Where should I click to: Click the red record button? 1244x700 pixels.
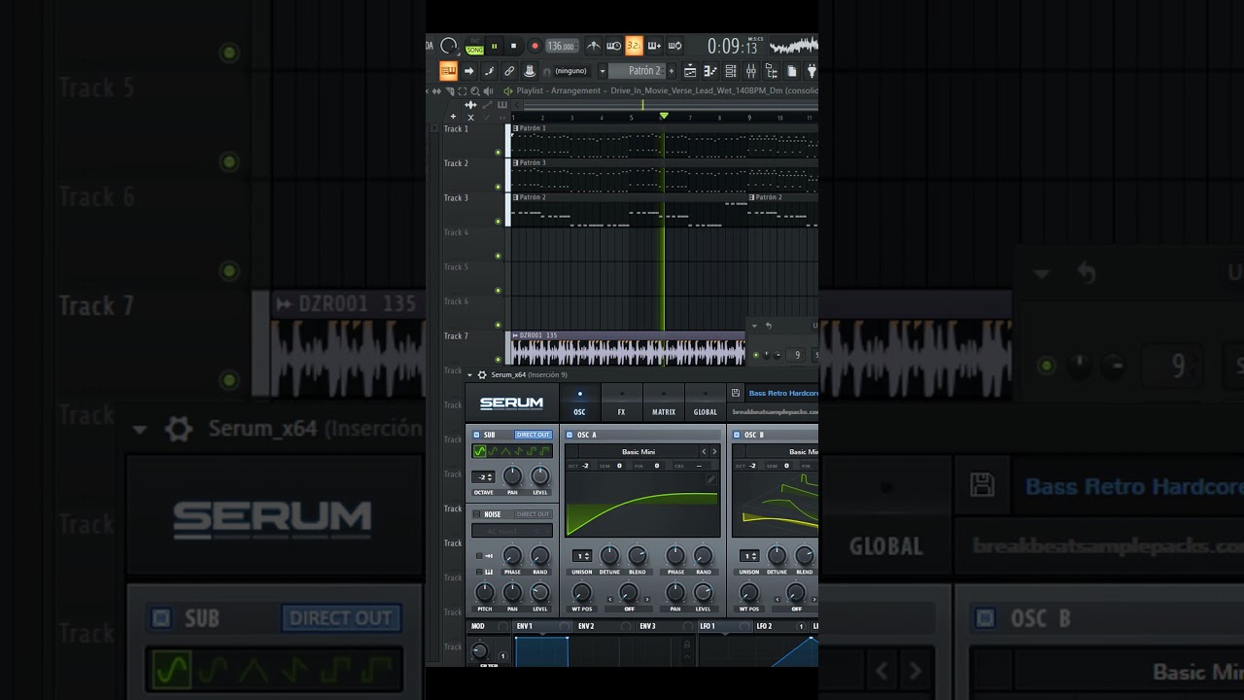535,46
